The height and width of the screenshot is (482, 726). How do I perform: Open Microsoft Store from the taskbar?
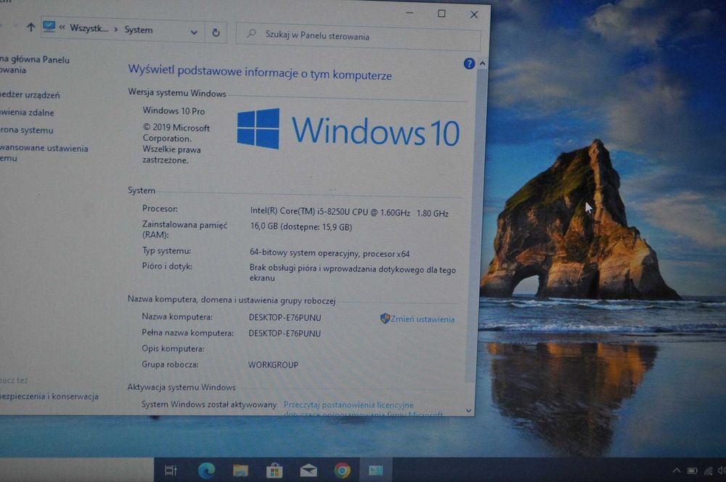point(274,470)
